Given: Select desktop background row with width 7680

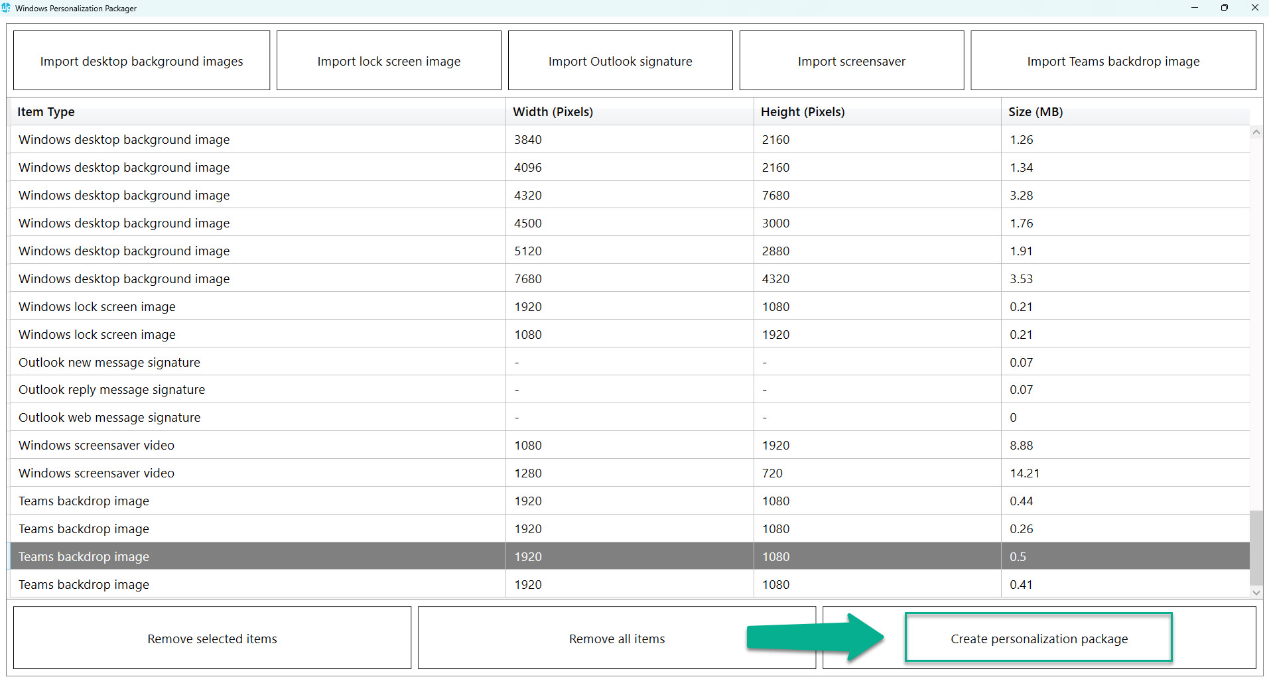Looking at the screenshot, I should [x=630, y=279].
